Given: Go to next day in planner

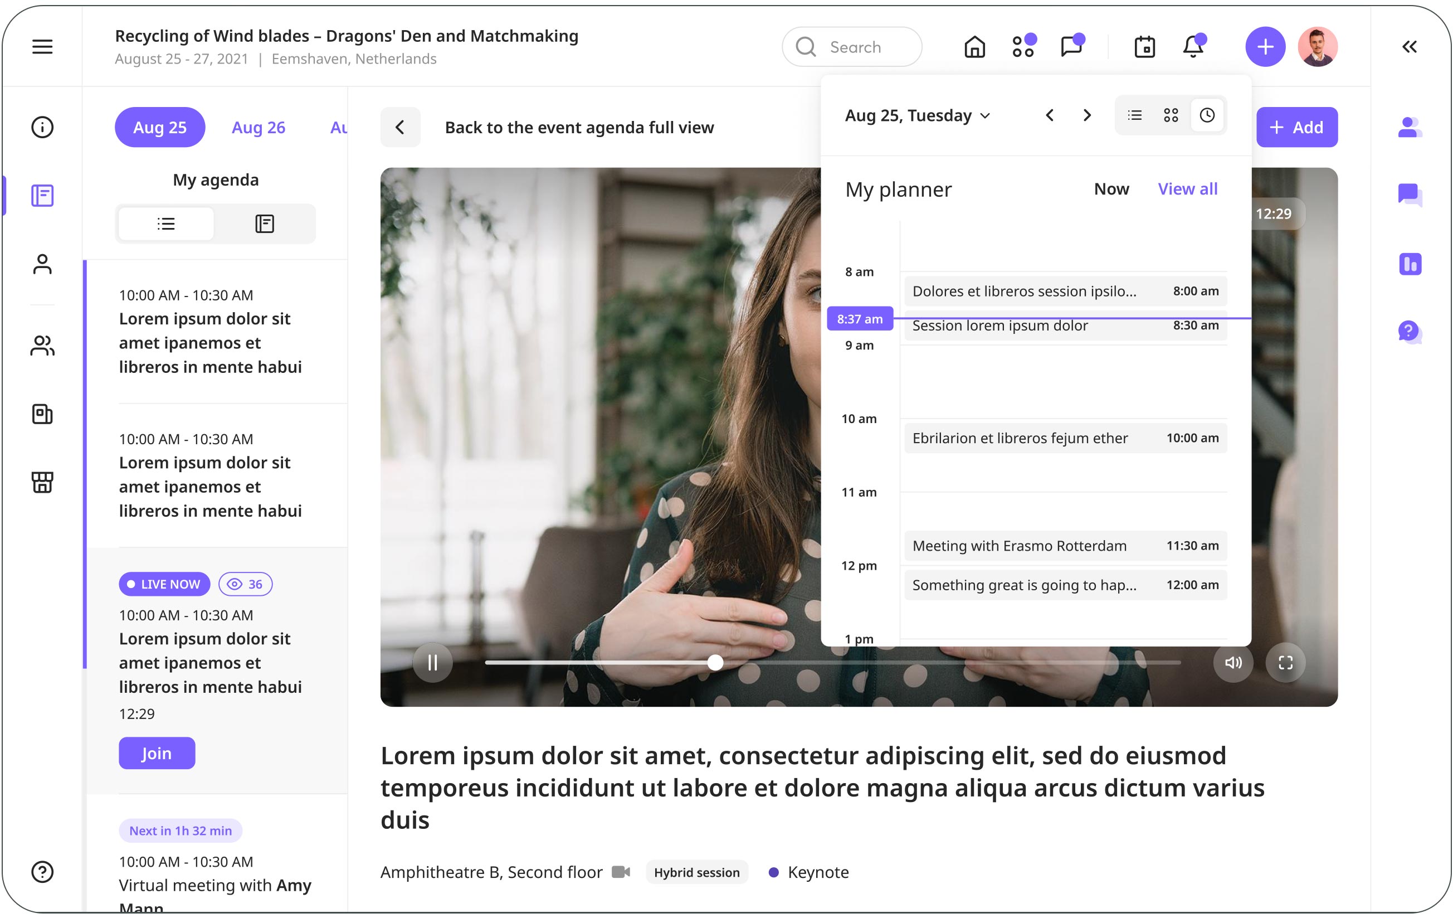Looking at the screenshot, I should (1087, 115).
